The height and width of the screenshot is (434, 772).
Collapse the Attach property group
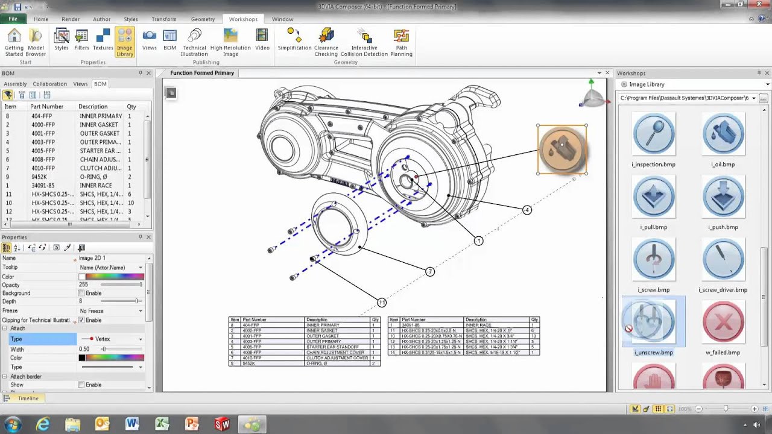pyautogui.click(x=5, y=329)
